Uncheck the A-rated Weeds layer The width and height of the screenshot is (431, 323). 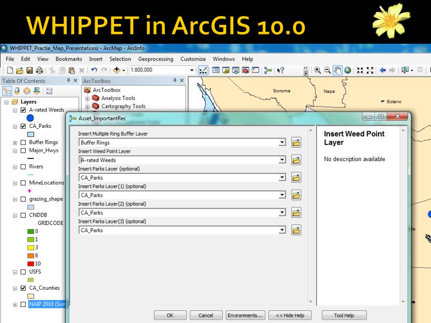24,110
